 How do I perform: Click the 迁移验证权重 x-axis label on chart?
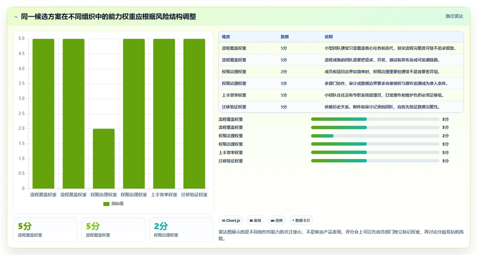(194, 195)
